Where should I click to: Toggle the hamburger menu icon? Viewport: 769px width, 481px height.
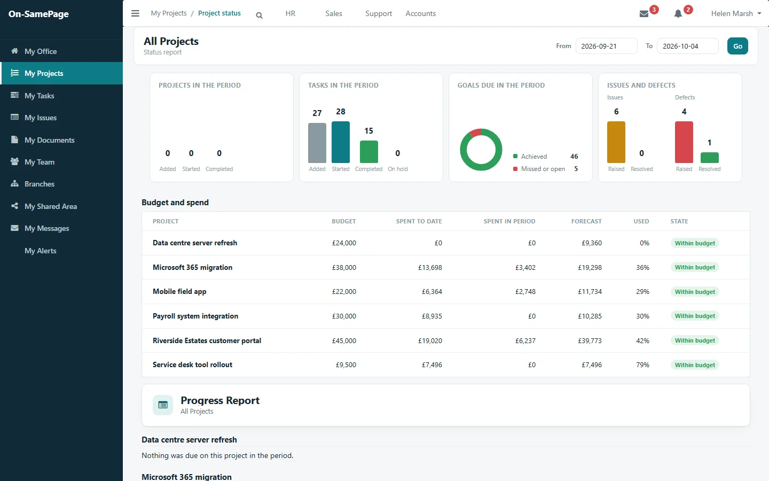click(x=135, y=13)
